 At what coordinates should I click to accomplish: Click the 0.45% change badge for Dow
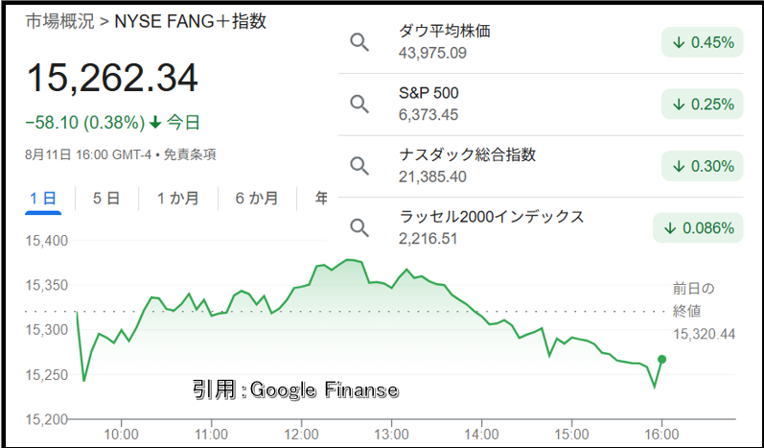pos(702,42)
